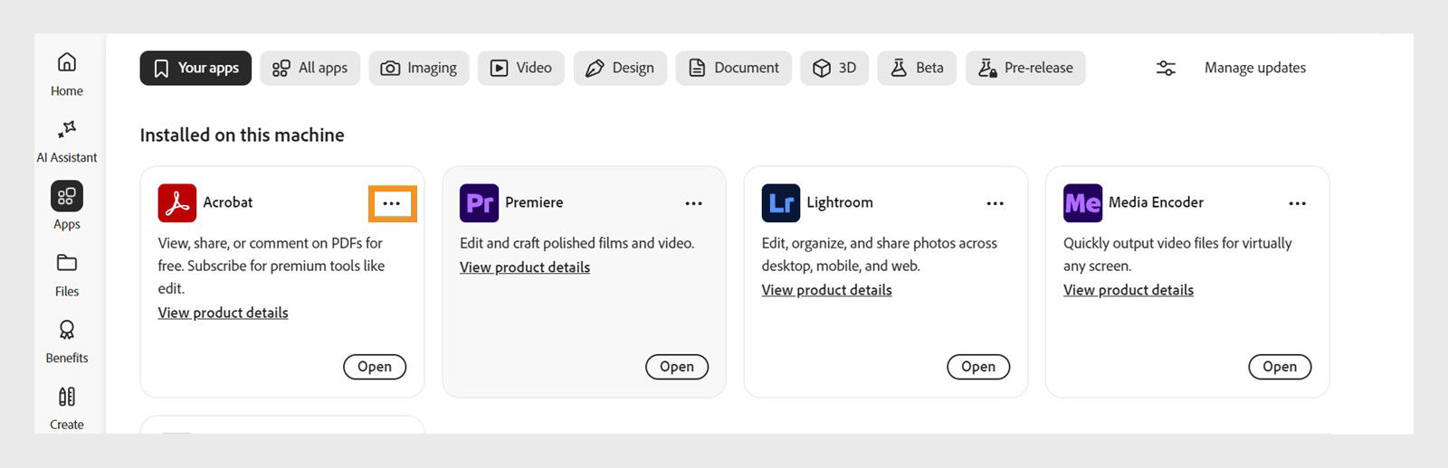This screenshot has height=468, width=1448.
Task: View product details for Lightroom
Action: [x=826, y=290]
